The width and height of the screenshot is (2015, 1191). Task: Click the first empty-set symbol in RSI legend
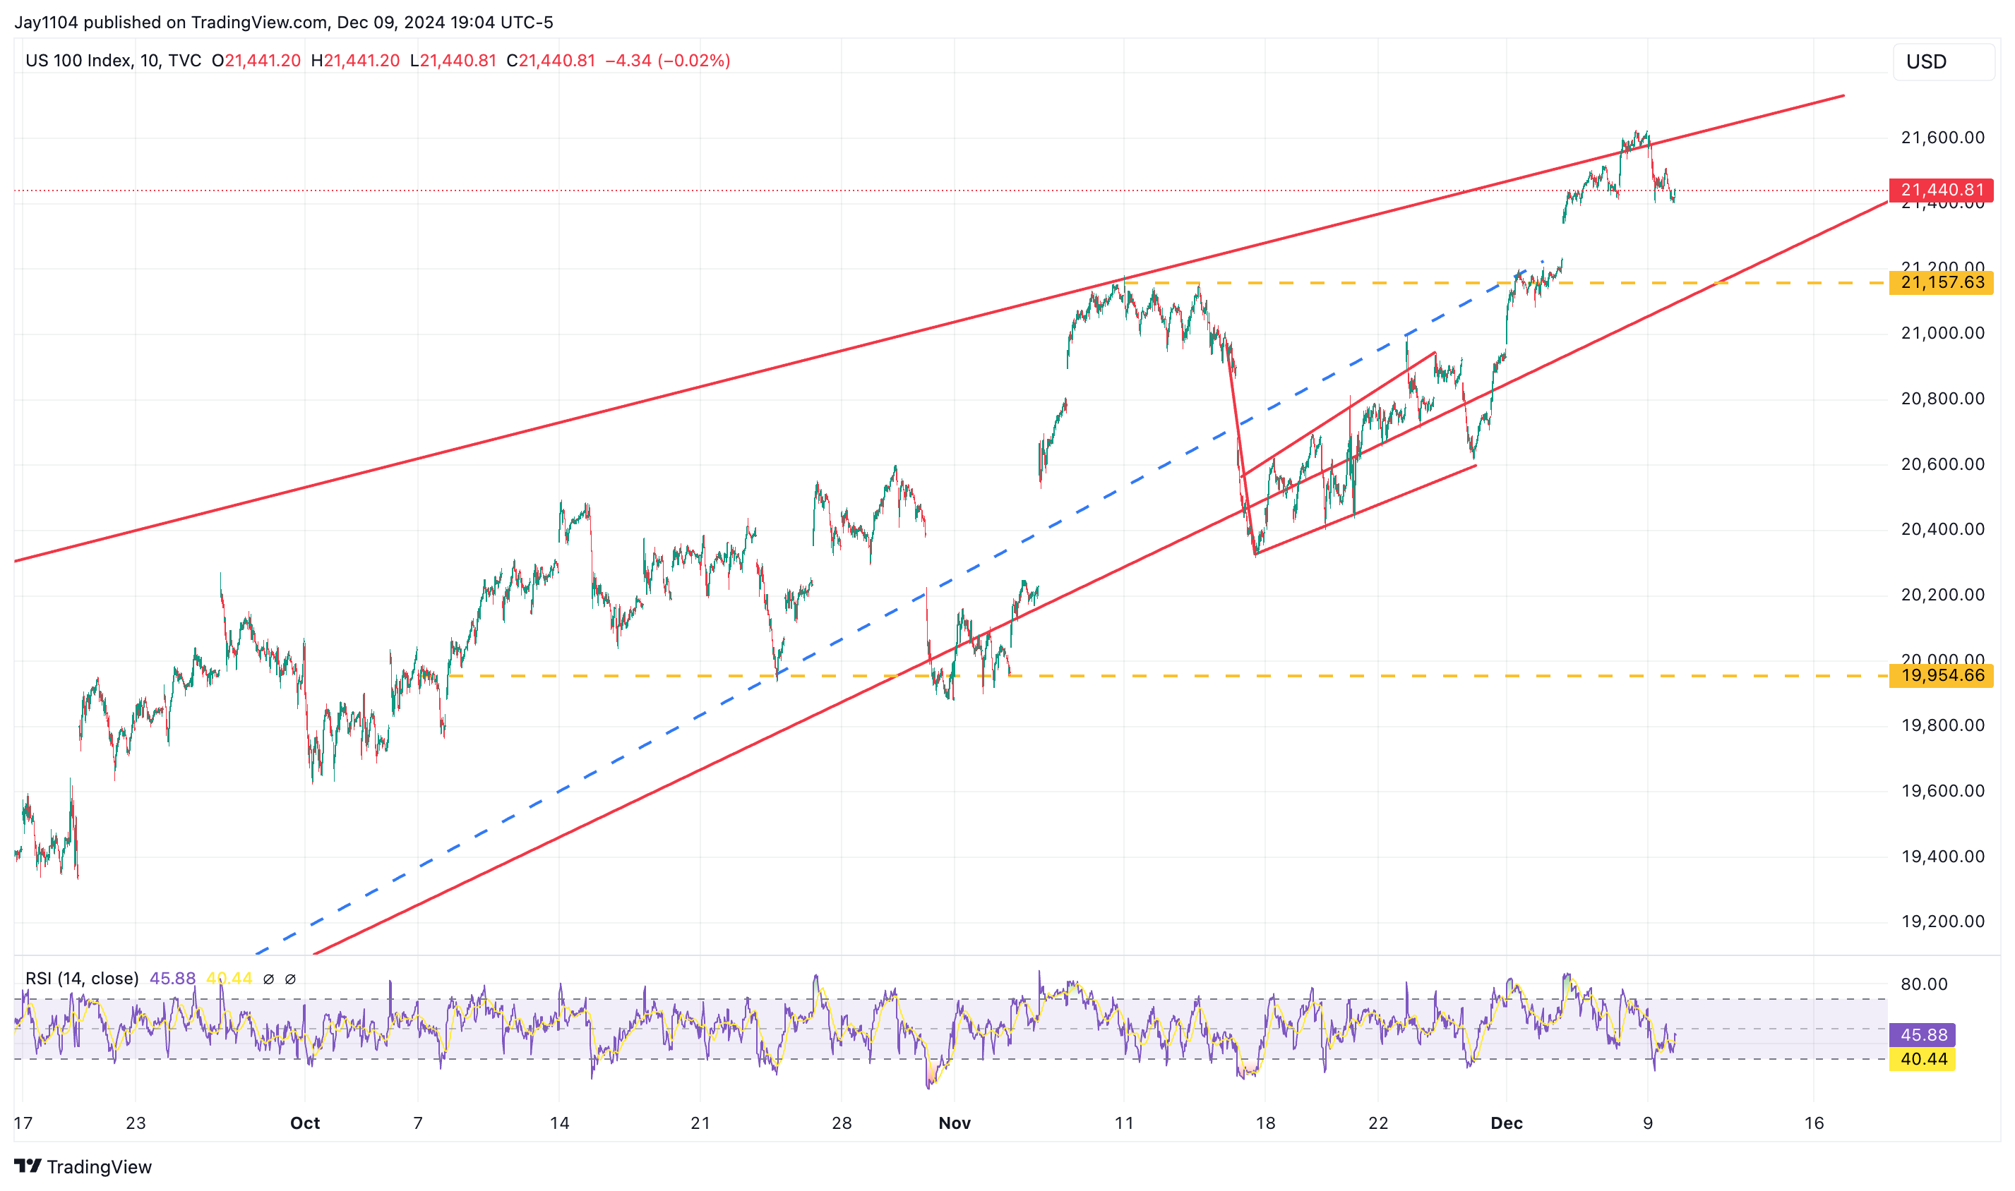[x=269, y=979]
